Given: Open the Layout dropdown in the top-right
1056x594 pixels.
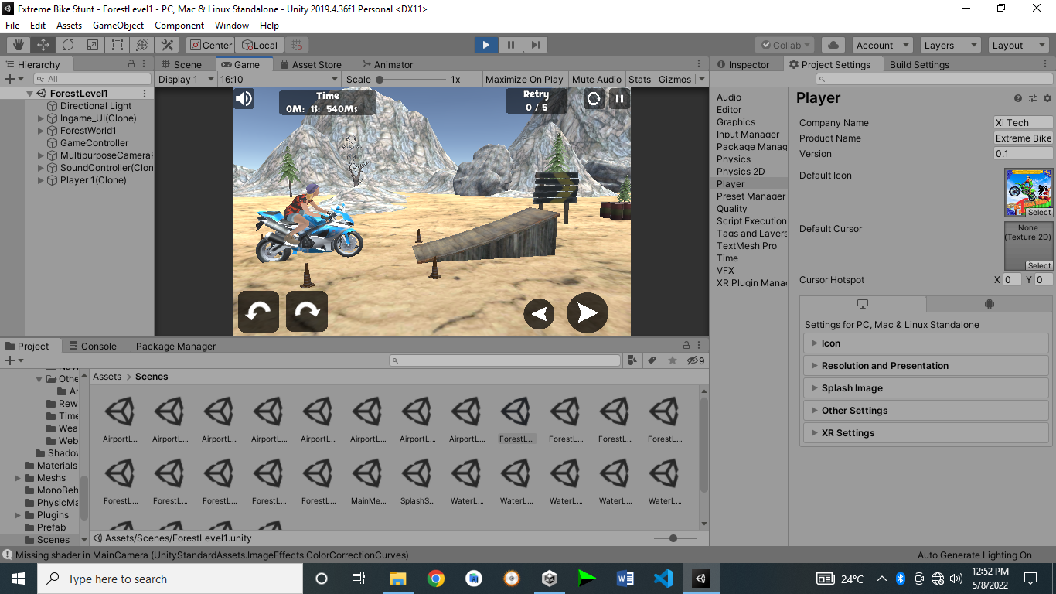Looking at the screenshot, I should point(1018,44).
